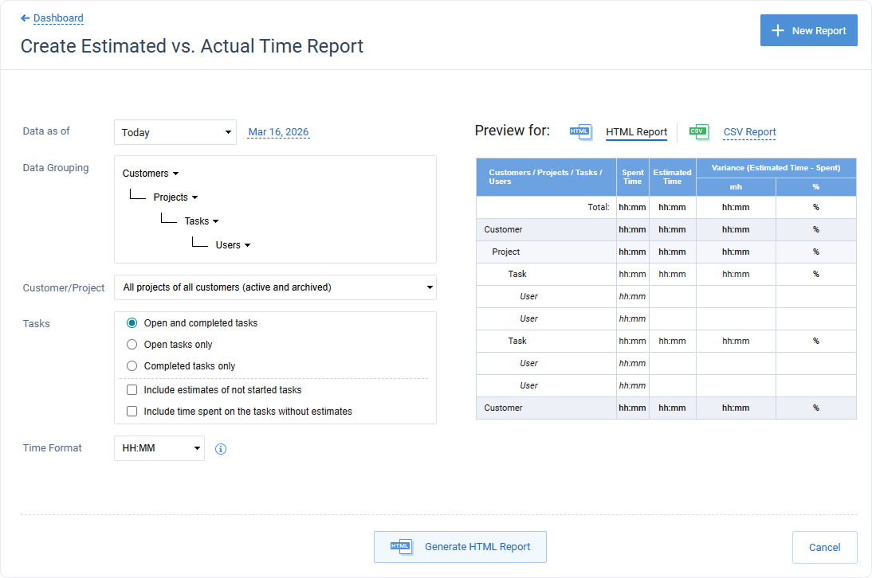
Task: Click the info icon next to Time Format
Action: click(220, 449)
